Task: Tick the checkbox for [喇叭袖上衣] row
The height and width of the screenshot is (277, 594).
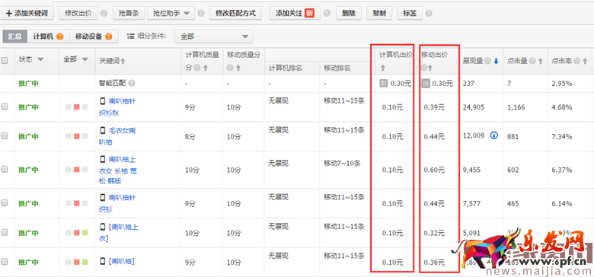Action: 5,232
